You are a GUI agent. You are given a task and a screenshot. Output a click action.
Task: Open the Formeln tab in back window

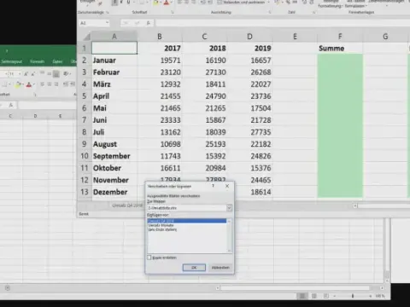tap(37, 61)
